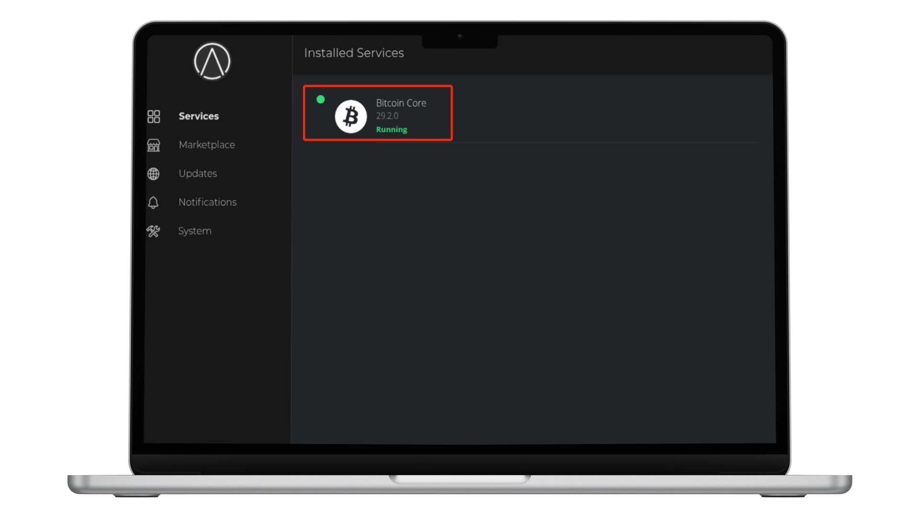Open the System menu item
The image size is (919, 517).
pos(195,231)
